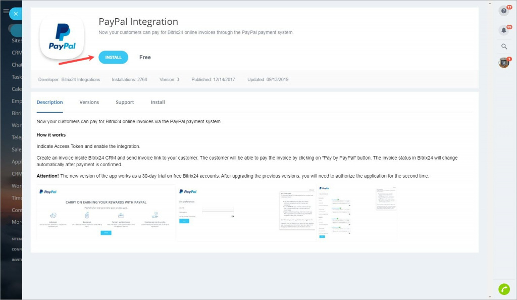Open the Bitrix24 Integrations developer link
The height and width of the screenshot is (300, 517).
[80, 79]
